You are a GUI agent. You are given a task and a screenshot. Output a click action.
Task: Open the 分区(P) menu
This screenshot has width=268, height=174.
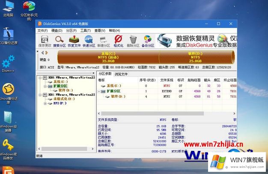point(71,30)
